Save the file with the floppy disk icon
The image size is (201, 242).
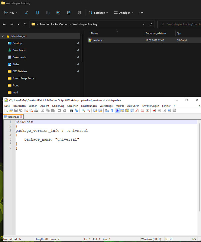pyautogui.click(x=16, y=110)
